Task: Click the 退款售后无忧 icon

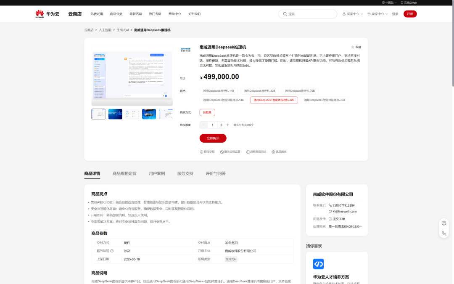Action: pos(248,152)
